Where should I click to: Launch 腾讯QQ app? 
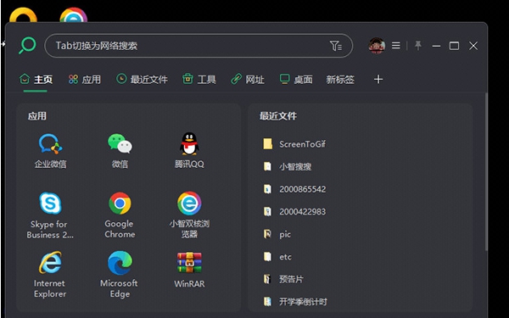pyautogui.click(x=189, y=151)
